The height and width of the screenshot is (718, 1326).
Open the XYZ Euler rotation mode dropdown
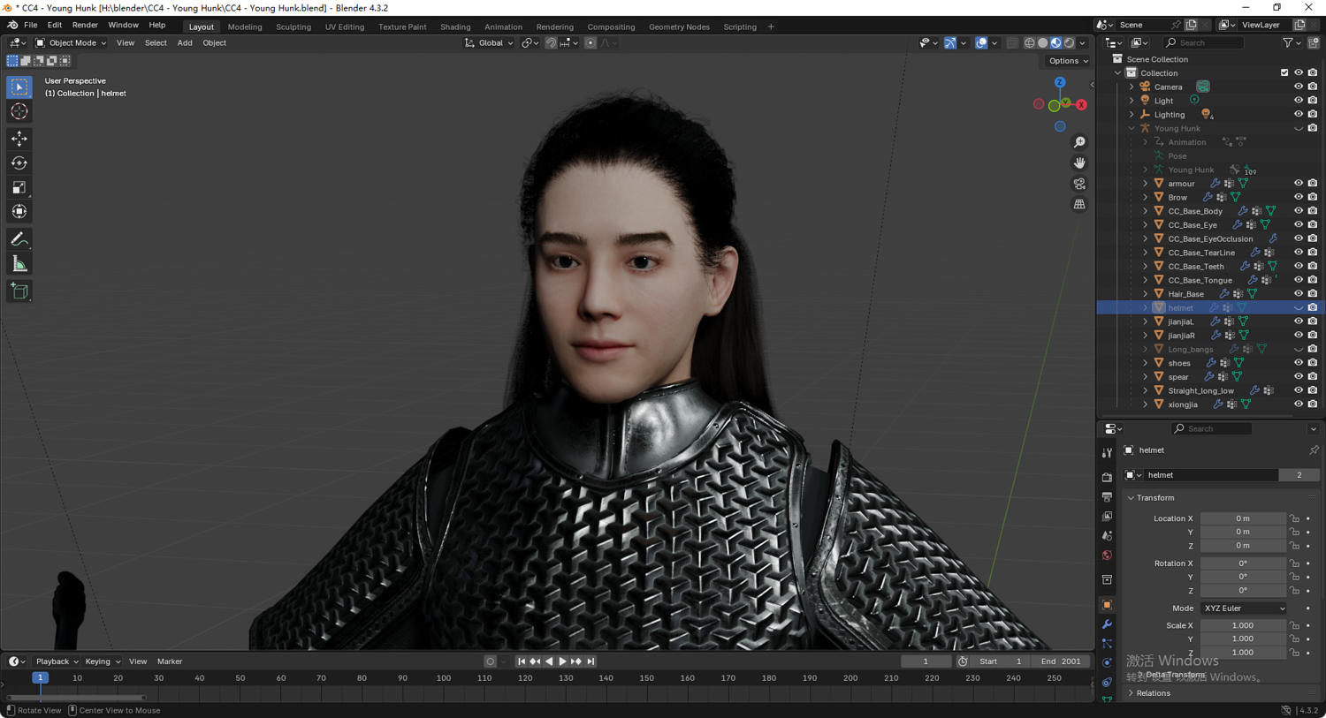[x=1244, y=608]
